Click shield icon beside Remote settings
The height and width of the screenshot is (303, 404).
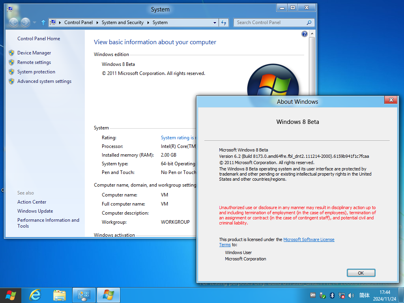click(x=11, y=62)
